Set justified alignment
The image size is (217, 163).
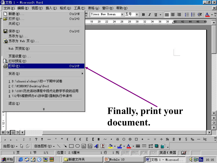click(x=167, y=15)
